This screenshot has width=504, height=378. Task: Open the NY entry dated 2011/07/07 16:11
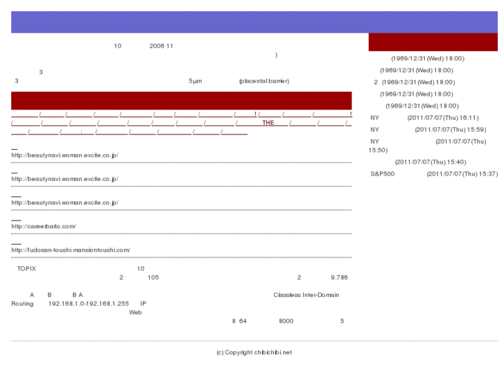[424, 118]
